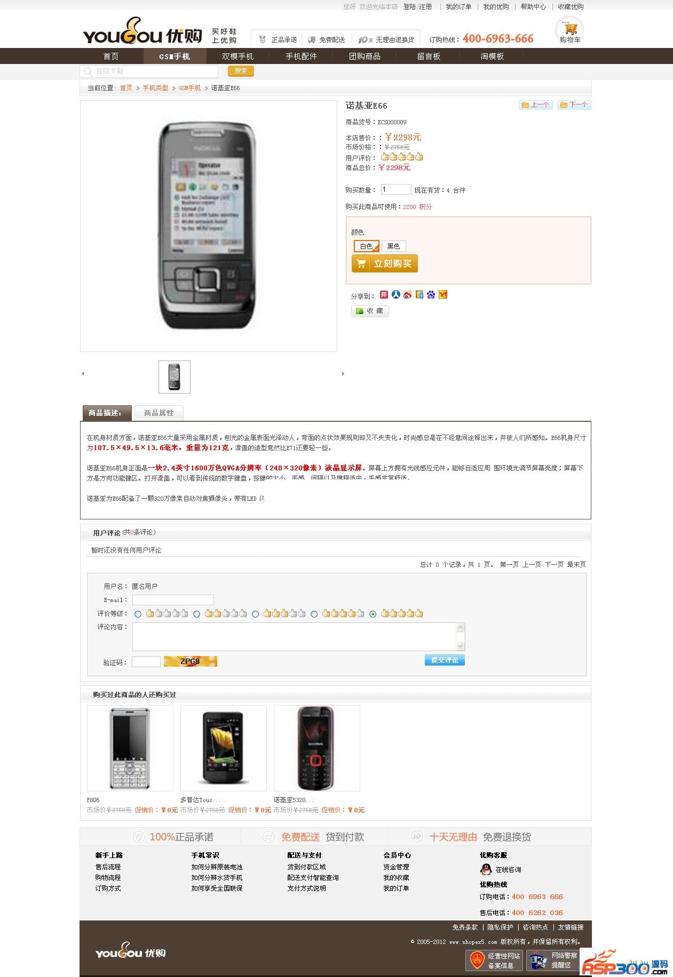This screenshot has width=673, height=977.
Task: Share to Yahoo icon
Action: pos(443,294)
